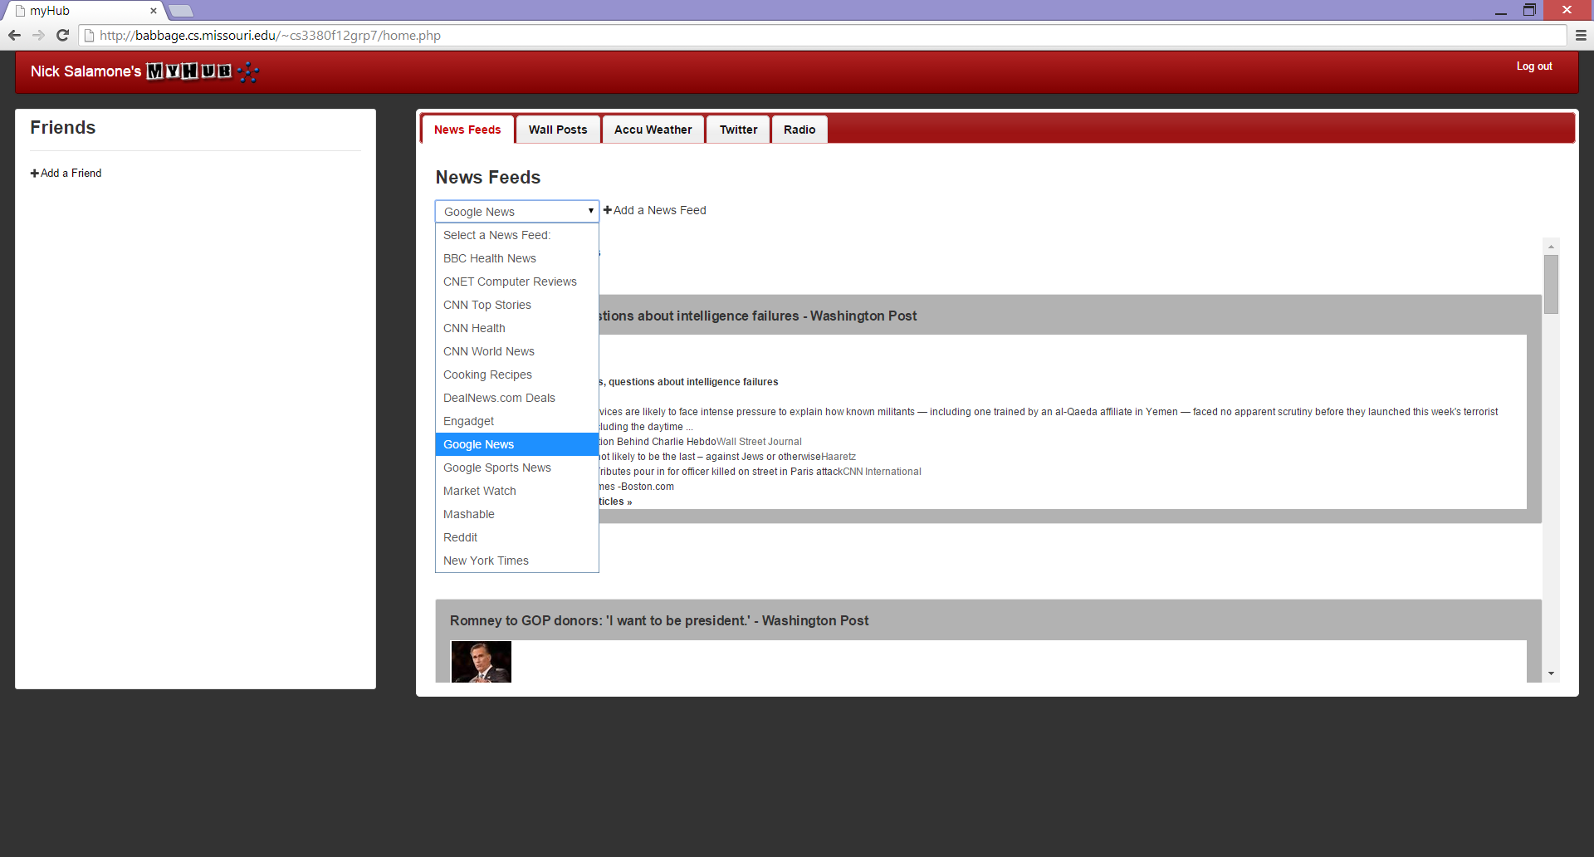Select CNET Computer Reviews feed
This screenshot has width=1594, height=857.
[x=516, y=282]
